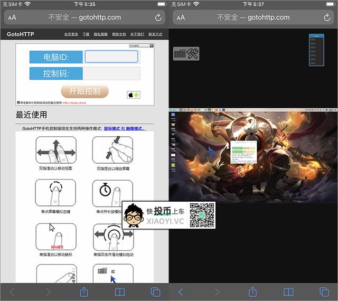Tap the left screen's gotohttp.com address bar
The width and height of the screenshot is (338, 301).
click(84, 17)
